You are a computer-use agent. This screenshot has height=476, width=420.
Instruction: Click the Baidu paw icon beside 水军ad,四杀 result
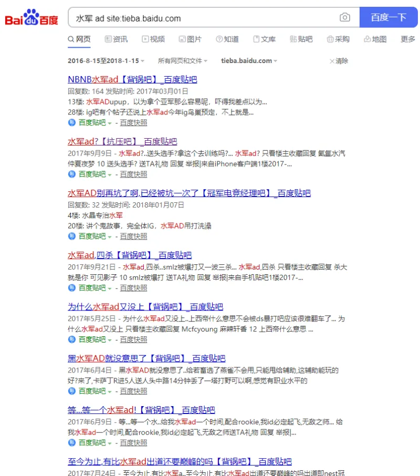point(71,288)
